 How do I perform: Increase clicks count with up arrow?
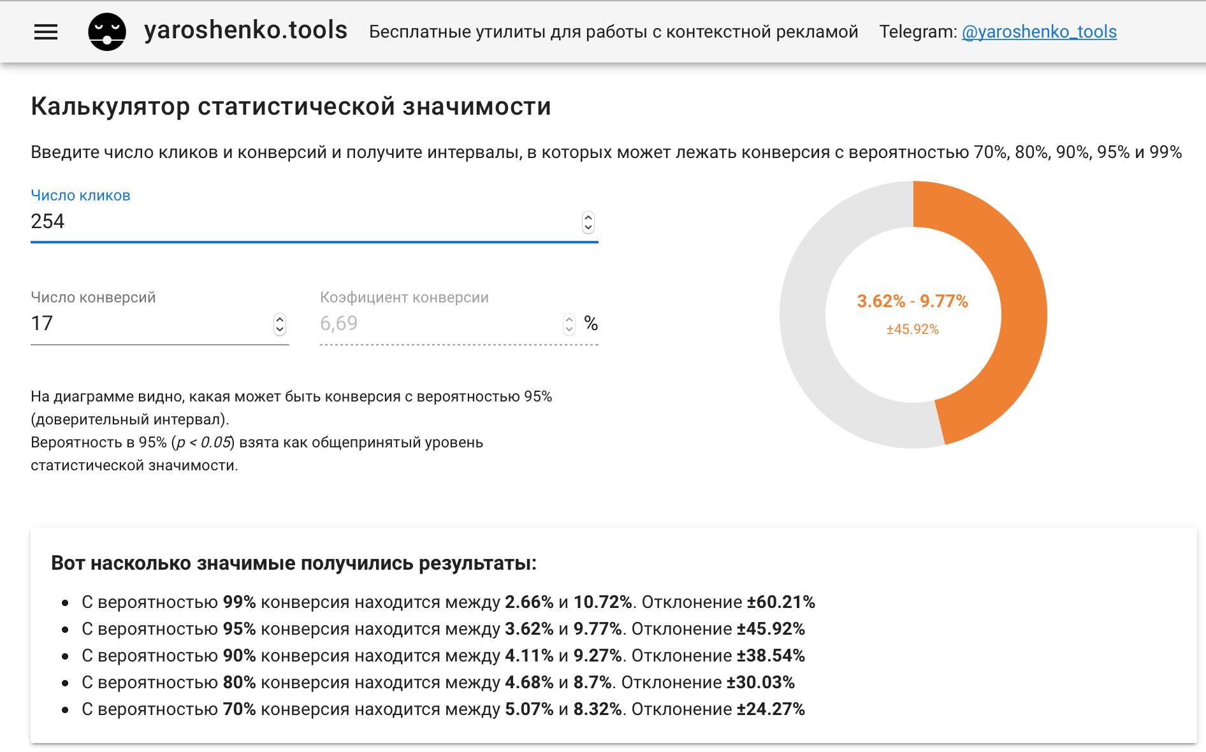pos(588,217)
